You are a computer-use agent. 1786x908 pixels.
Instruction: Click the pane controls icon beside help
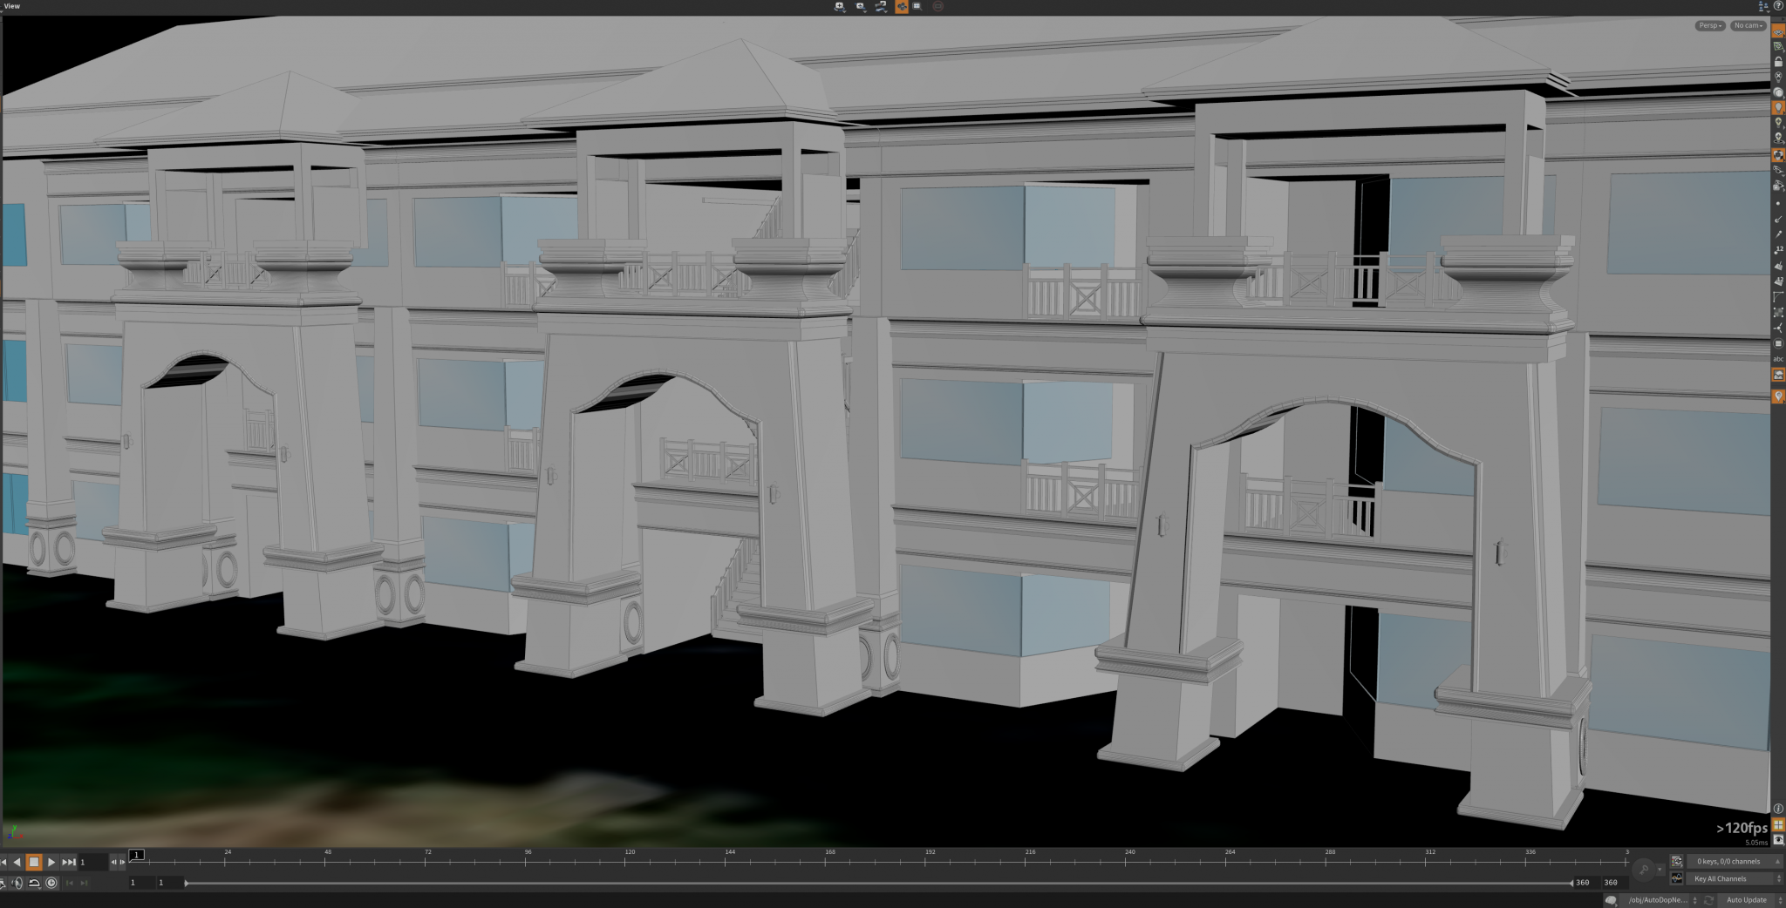coord(1763,6)
